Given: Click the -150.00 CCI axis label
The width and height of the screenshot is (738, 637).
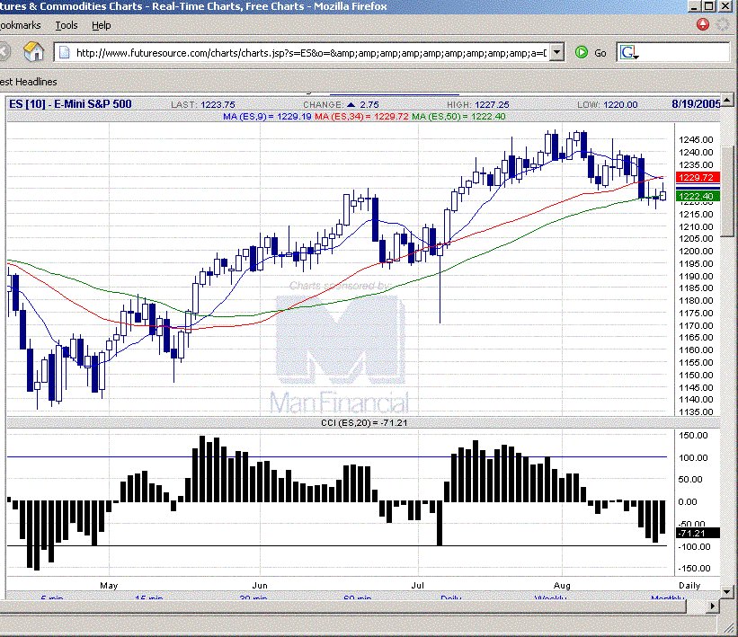Looking at the screenshot, I should (694, 569).
